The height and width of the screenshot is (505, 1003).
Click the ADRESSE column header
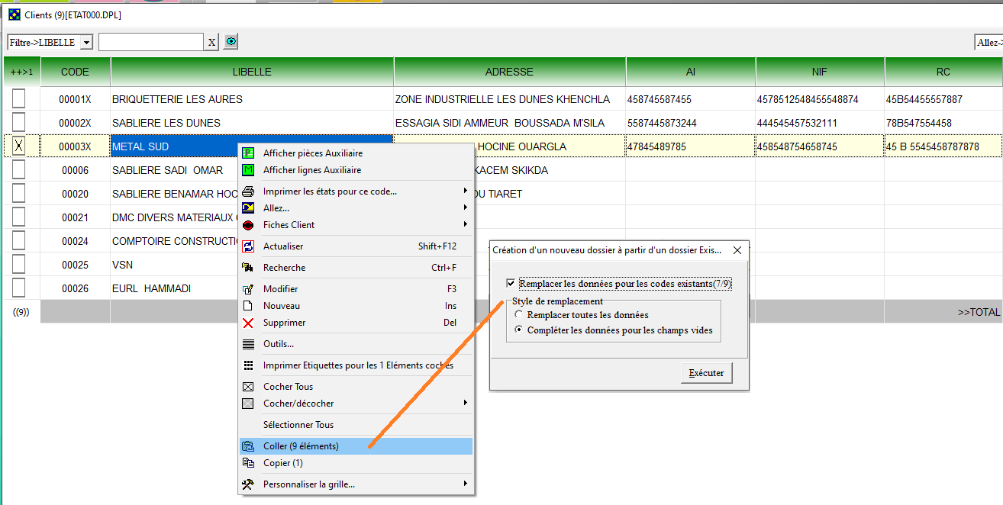click(x=510, y=72)
